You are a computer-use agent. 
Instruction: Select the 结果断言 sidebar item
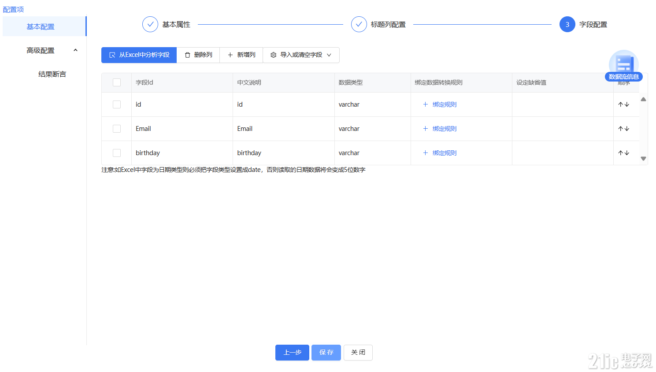point(52,74)
